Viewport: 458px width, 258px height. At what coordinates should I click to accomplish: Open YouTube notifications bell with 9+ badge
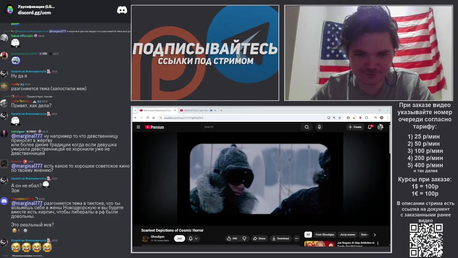tap(370, 127)
